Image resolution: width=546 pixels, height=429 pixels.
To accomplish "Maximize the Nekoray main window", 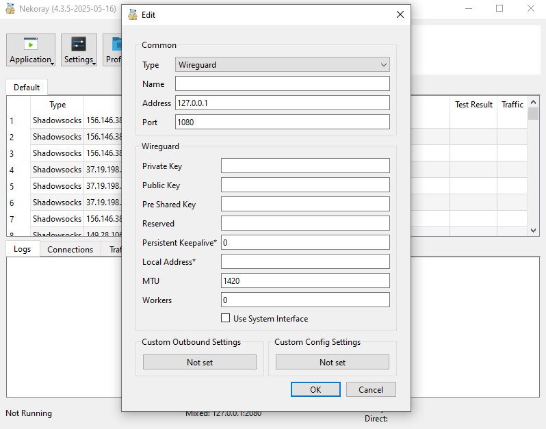I will tap(499, 8).
